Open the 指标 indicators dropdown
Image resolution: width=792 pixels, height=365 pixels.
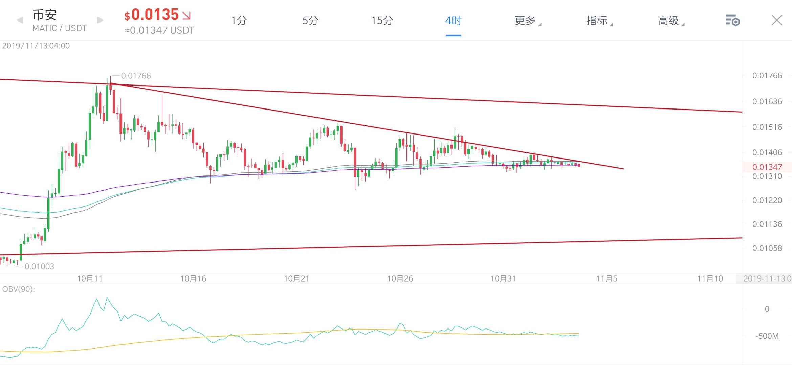click(x=599, y=21)
